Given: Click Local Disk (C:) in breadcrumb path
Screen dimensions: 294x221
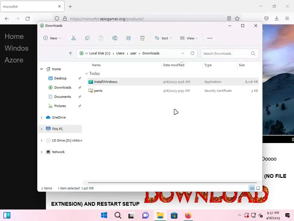Looking at the screenshot, I should [100, 53].
